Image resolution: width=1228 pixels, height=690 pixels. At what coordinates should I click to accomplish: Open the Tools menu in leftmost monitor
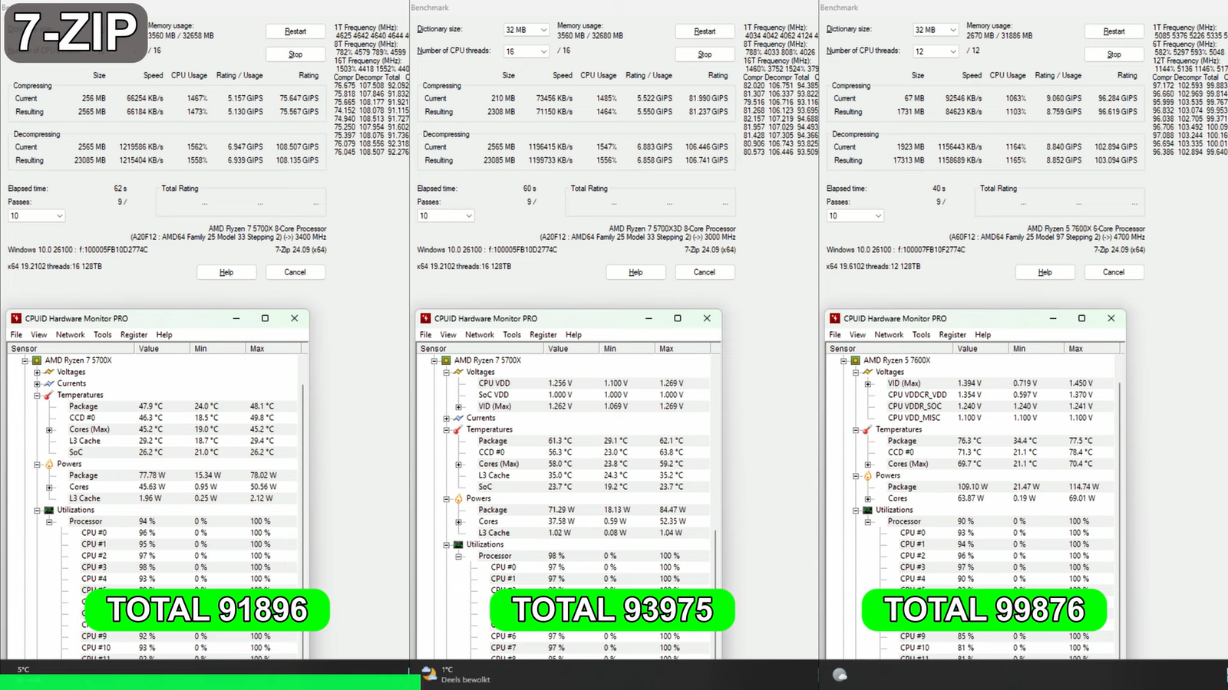(102, 335)
